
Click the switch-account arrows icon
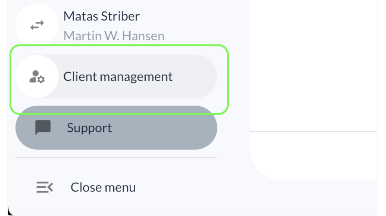click(37, 26)
